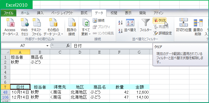The height and width of the screenshot is (103, 209).
Task: Click header cell 日付 in row 7
Action: coord(20,87)
